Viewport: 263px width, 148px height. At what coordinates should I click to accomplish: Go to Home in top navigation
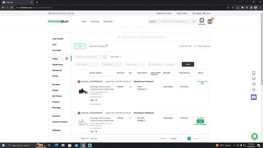84,21
